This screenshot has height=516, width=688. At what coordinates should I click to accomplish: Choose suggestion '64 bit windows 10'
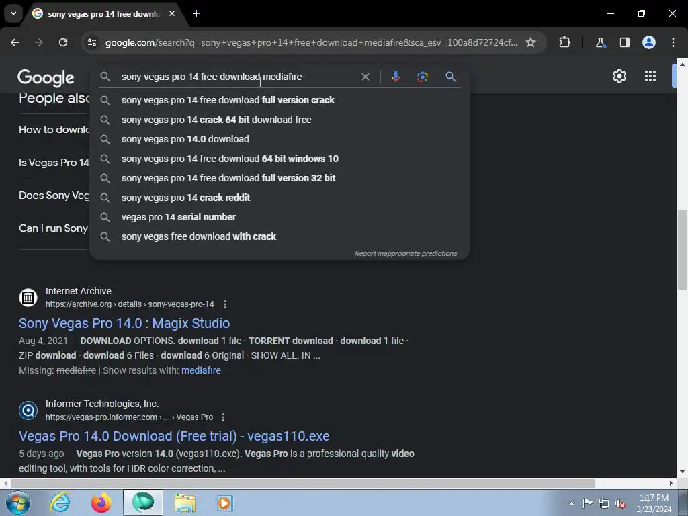click(x=279, y=159)
